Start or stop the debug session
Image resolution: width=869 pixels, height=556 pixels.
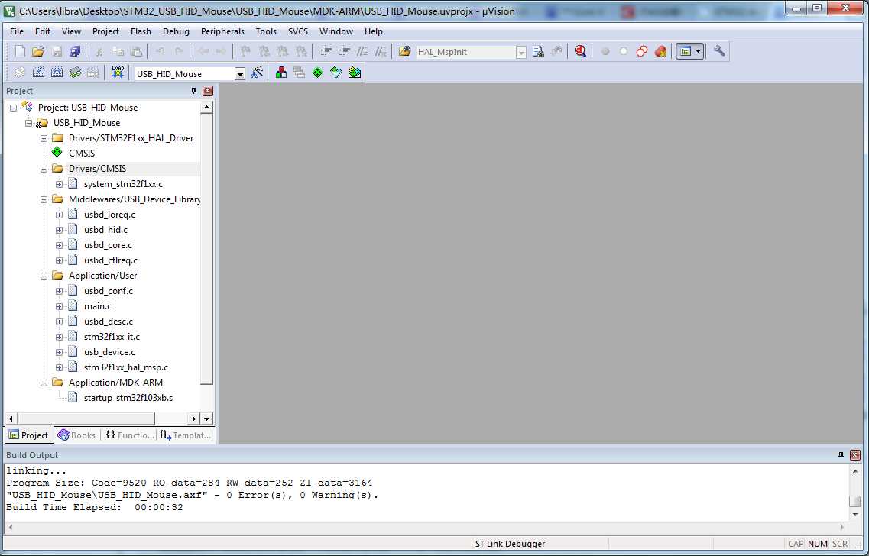pyautogui.click(x=580, y=51)
